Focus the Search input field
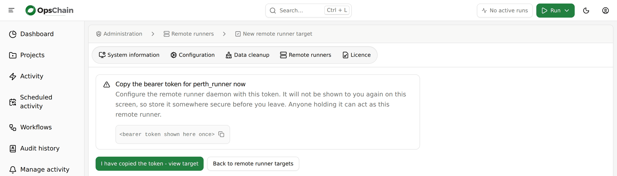The image size is (617, 176). point(308,11)
